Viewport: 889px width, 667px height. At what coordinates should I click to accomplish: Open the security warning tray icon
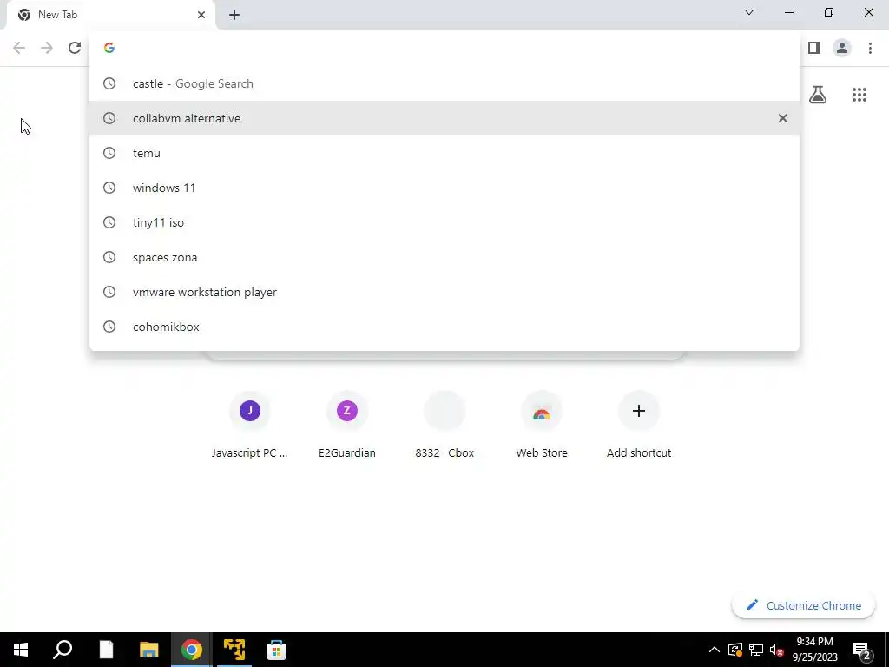click(735, 650)
